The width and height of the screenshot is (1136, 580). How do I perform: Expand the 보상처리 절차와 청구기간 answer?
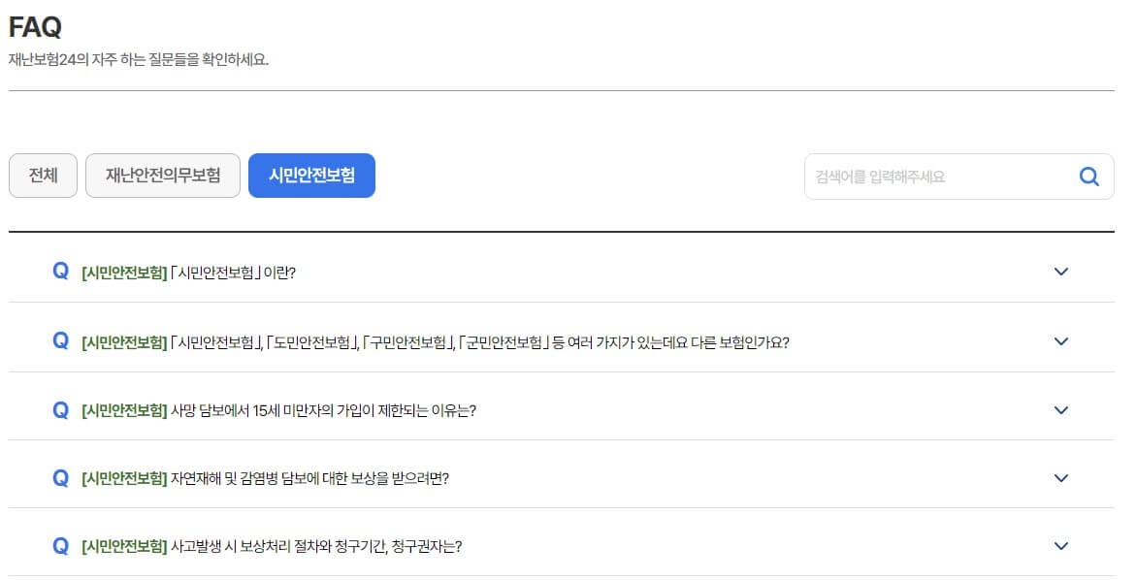pyautogui.click(x=1060, y=547)
